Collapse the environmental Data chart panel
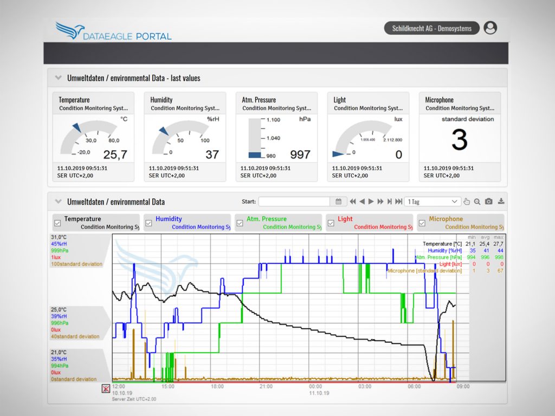The width and height of the screenshot is (555, 416). tap(58, 201)
